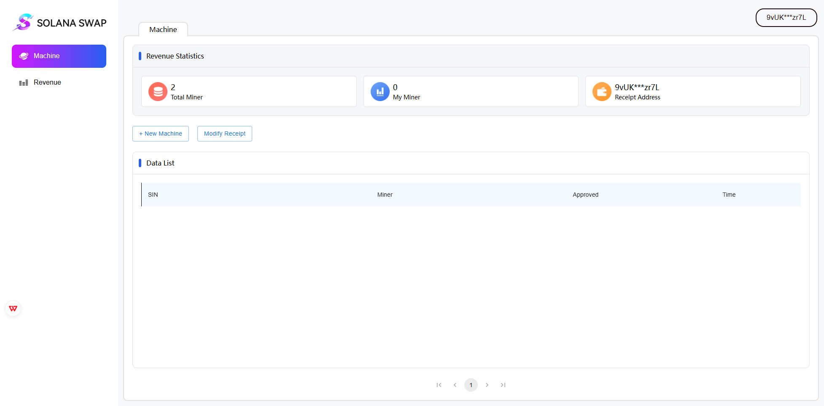The image size is (824, 406).
Task: Click the Revenue bars icon in sidebar
Action: (x=24, y=83)
